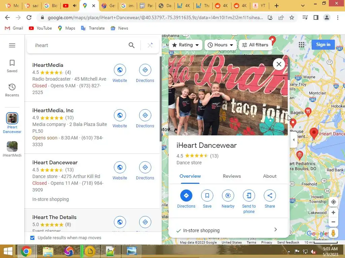345x258 pixels.
Task: Open All filters panel
Action: 255,45
